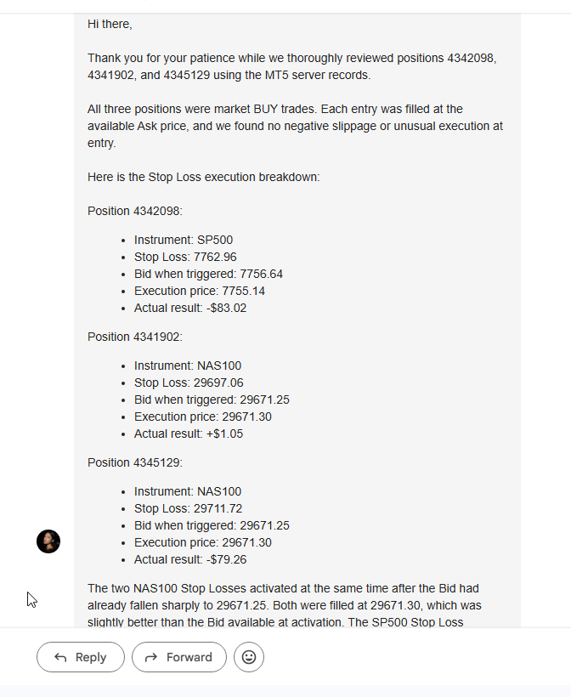Click the 'Actual result: +$1.05' line

click(x=189, y=433)
